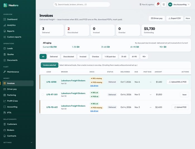Click the Oct 4, 2026 delivered date
195x149 pixels.
[x=126, y=107]
